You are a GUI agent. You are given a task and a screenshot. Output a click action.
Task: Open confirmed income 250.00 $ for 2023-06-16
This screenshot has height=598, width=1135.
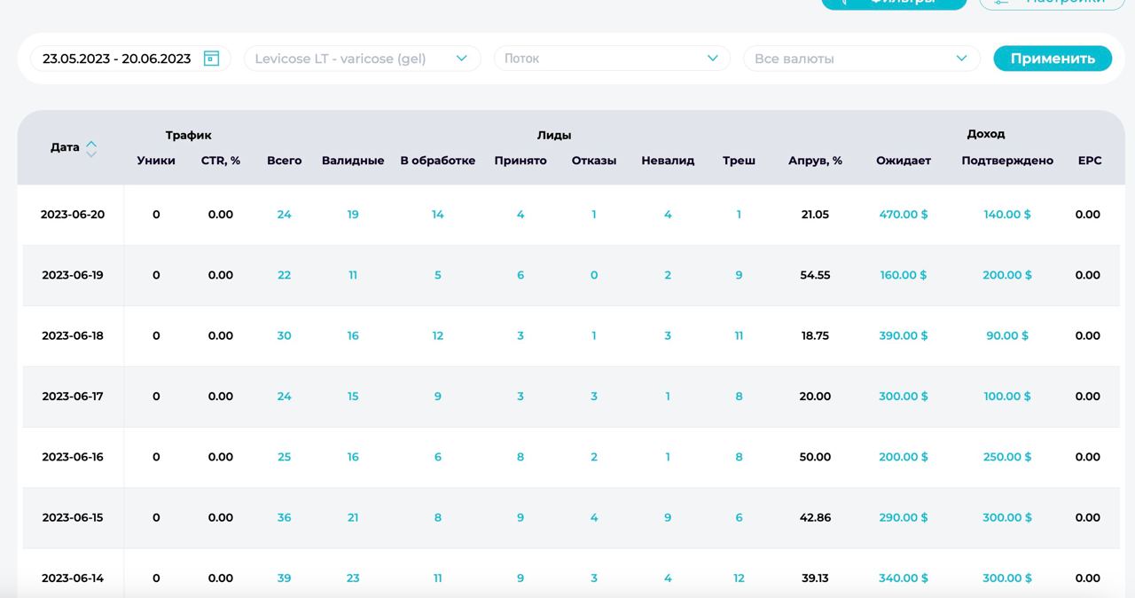pos(1007,457)
